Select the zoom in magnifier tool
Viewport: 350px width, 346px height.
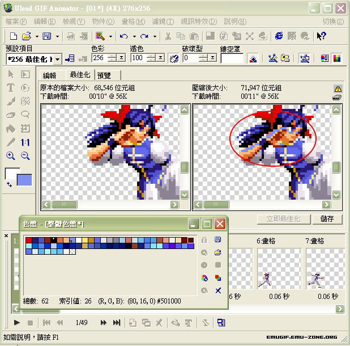[10, 156]
